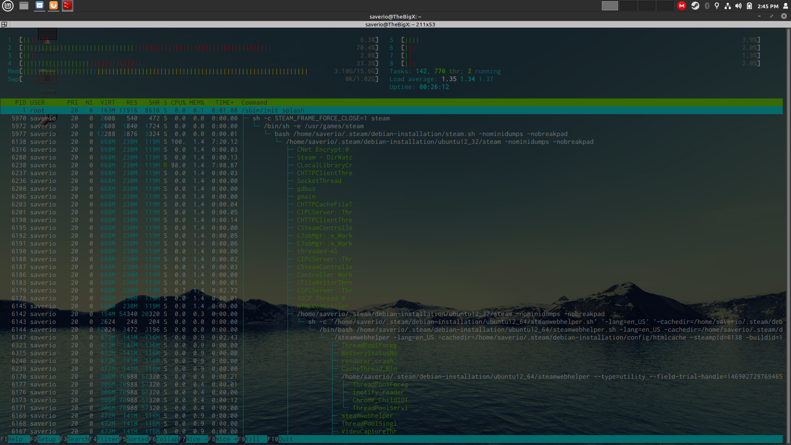Click F4 Filter in htop footer
The height and width of the screenshot is (445, 791).
point(104,439)
